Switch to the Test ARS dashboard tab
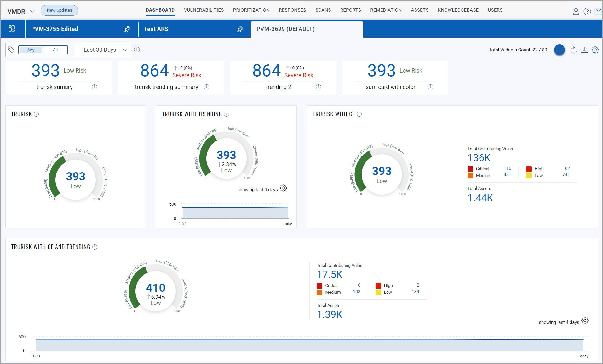This screenshot has height=364, width=603. coord(156,29)
